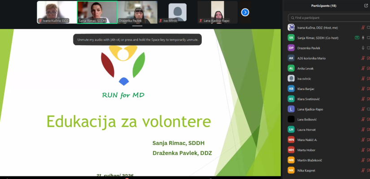
Task: Click the NK avatar of Nika Kaspret
Action: [291, 170]
